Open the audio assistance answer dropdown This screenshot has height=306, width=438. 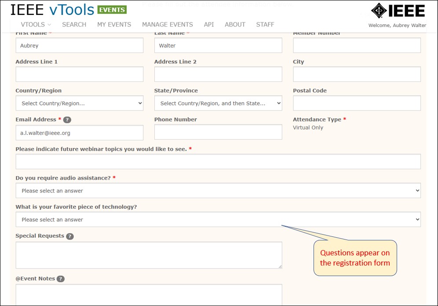pyautogui.click(x=218, y=191)
